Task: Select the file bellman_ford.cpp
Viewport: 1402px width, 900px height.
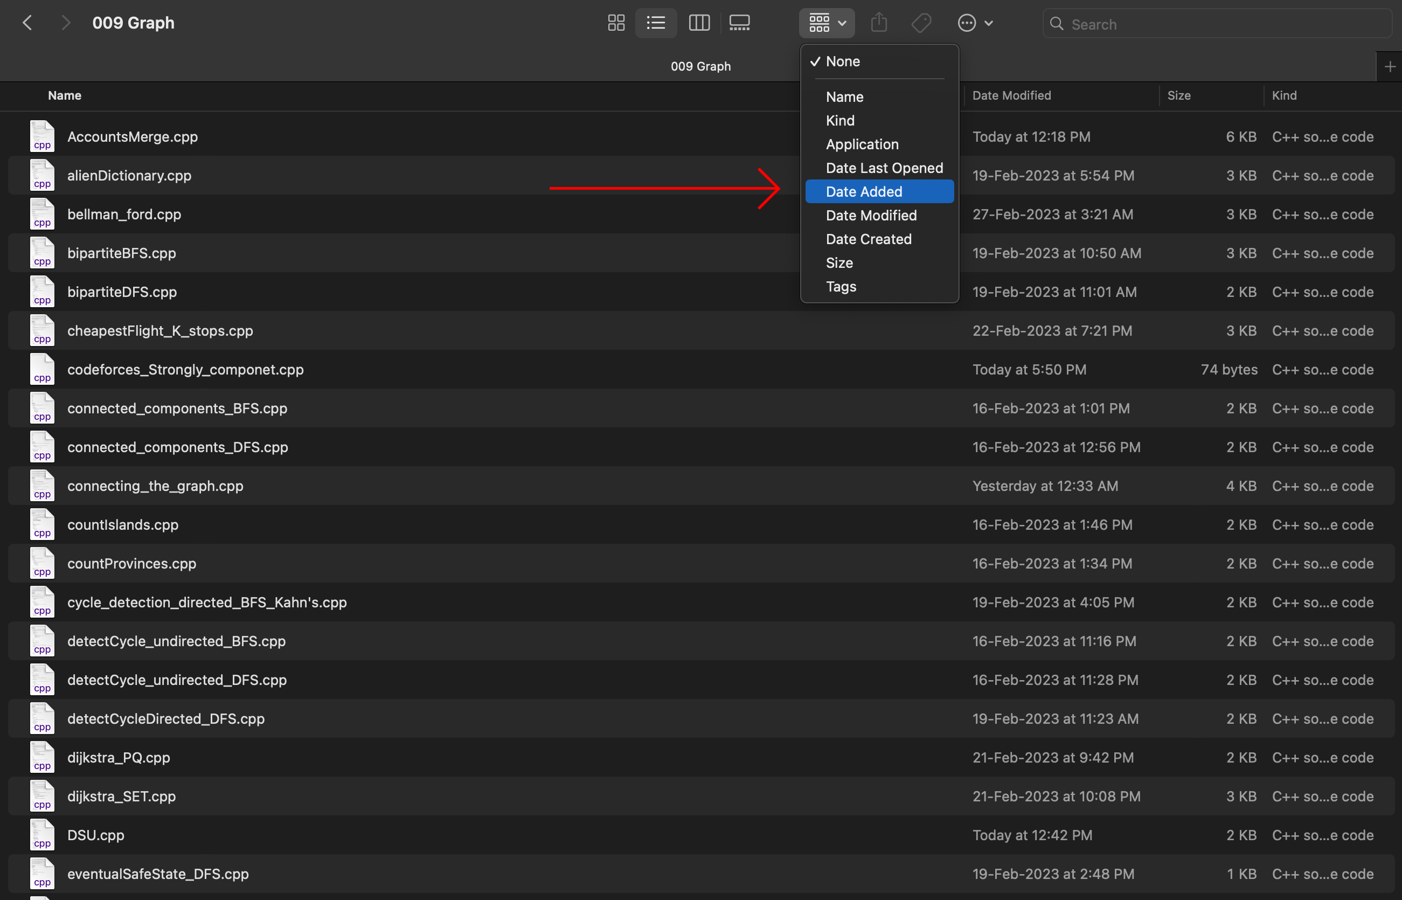Action: (124, 214)
